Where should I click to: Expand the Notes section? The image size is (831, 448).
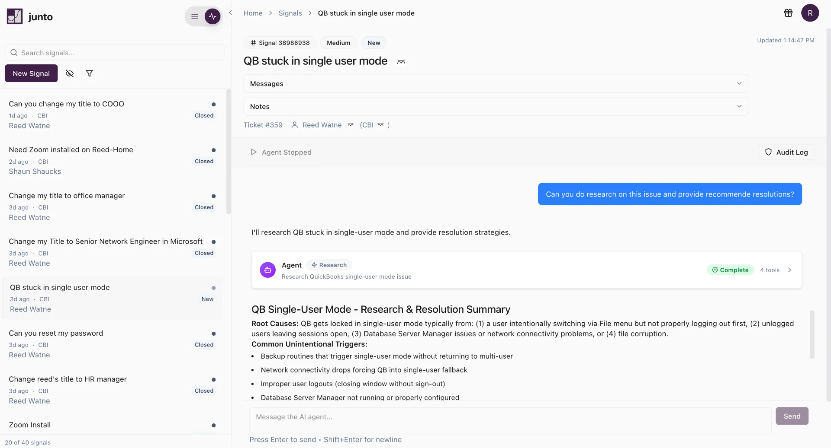click(x=740, y=106)
